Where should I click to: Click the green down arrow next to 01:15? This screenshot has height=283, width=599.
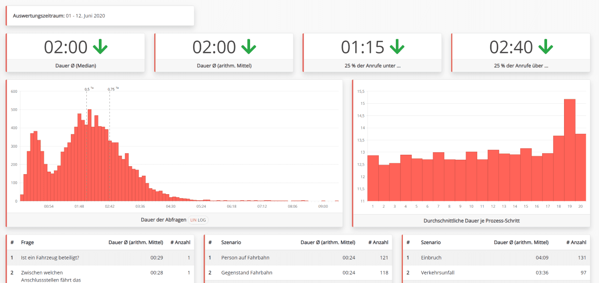pyautogui.click(x=397, y=47)
